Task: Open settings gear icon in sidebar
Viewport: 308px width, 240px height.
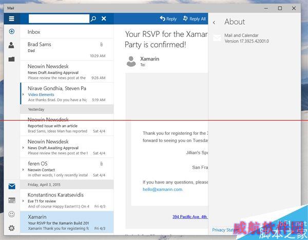Action: (x=12, y=228)
